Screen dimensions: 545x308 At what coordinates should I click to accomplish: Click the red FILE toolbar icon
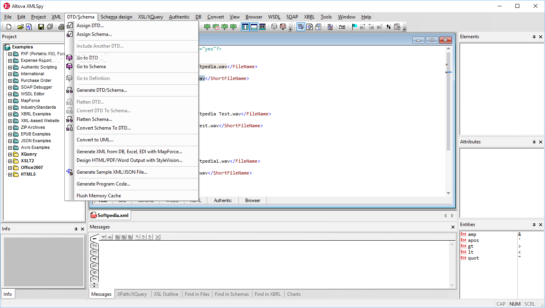coord(283,27)
